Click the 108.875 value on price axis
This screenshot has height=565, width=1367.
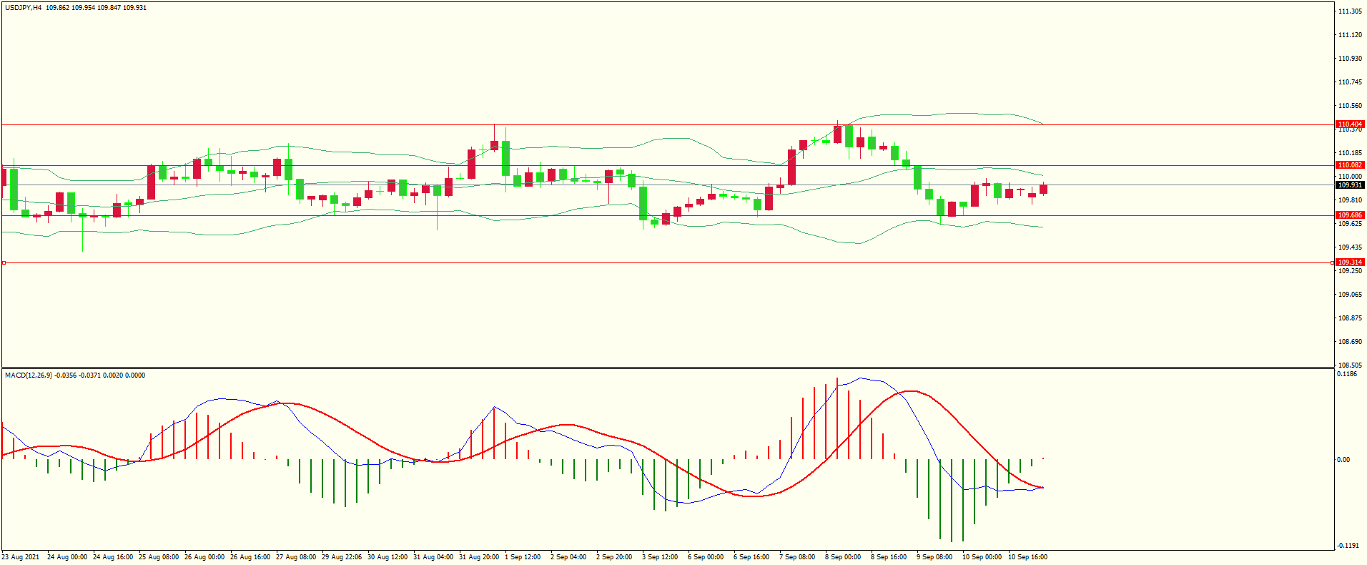[1350, 318]
